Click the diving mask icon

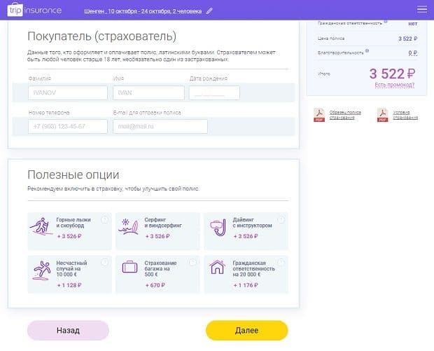point(218,228)
